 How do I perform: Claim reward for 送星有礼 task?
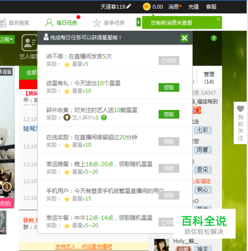pyautogui.click(x=169, y=87)
